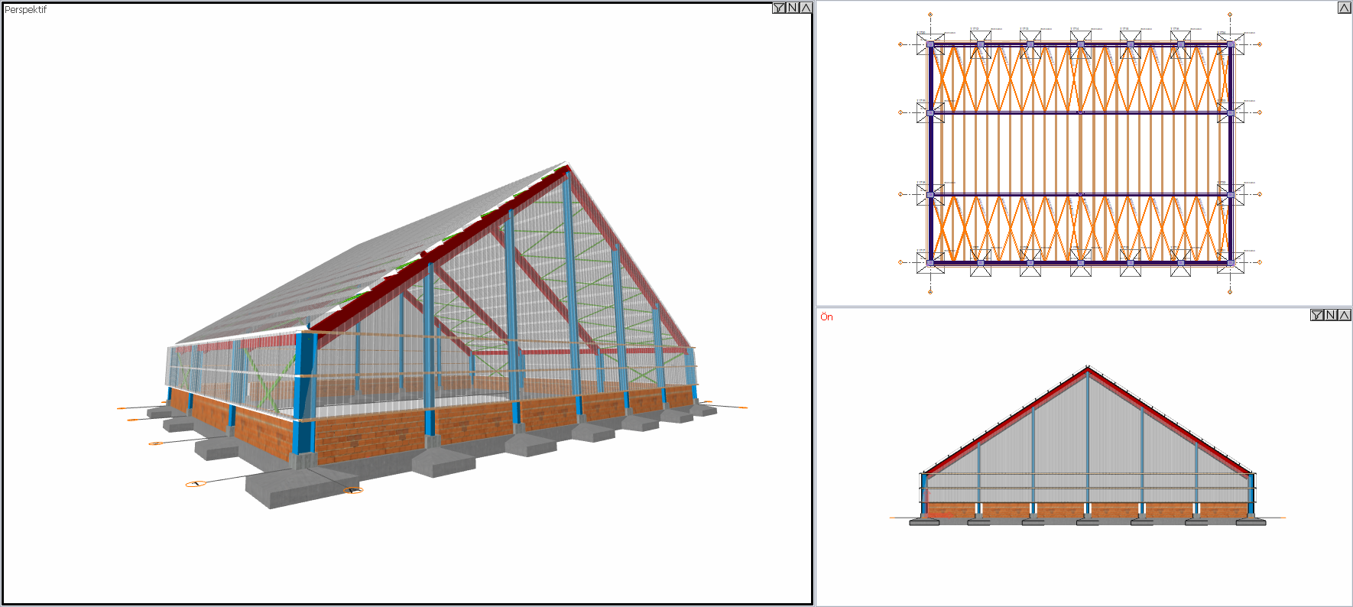The image size is (1353, 607).
Task: Click the red Ön view label
Action: click(826, 316)
